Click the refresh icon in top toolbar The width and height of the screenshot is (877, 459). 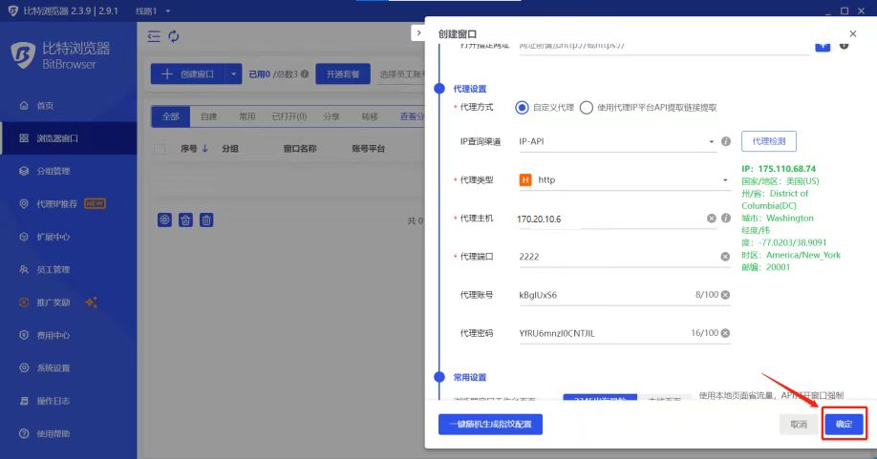[174, 36]
